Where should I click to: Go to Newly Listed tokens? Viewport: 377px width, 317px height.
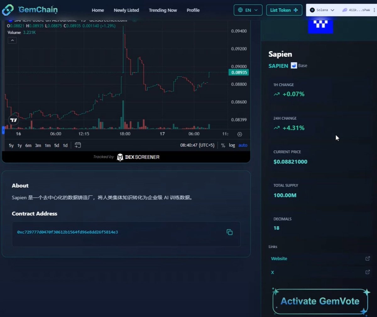(126, 10)
